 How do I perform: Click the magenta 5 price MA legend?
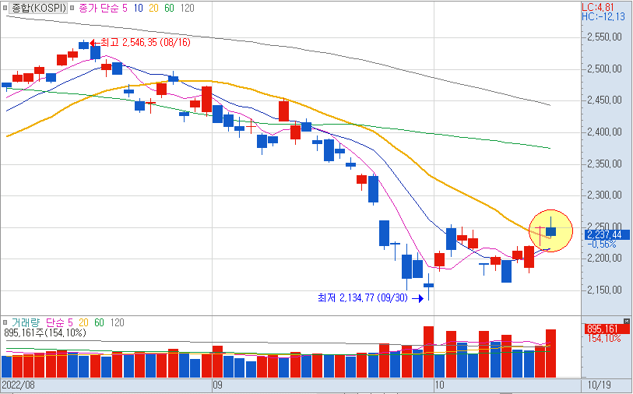(x=125, y=8)
